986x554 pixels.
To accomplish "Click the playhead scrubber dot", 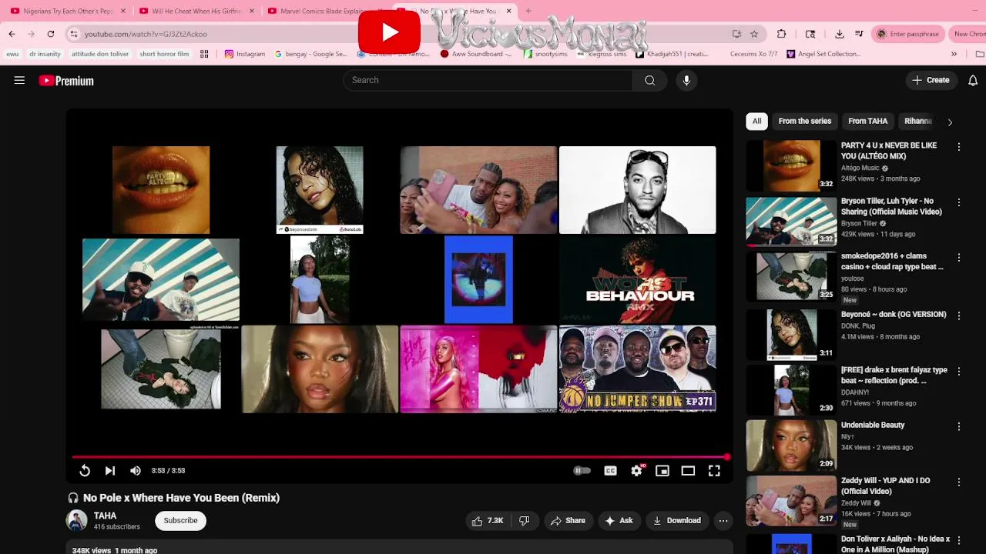I will pos(727,457).
